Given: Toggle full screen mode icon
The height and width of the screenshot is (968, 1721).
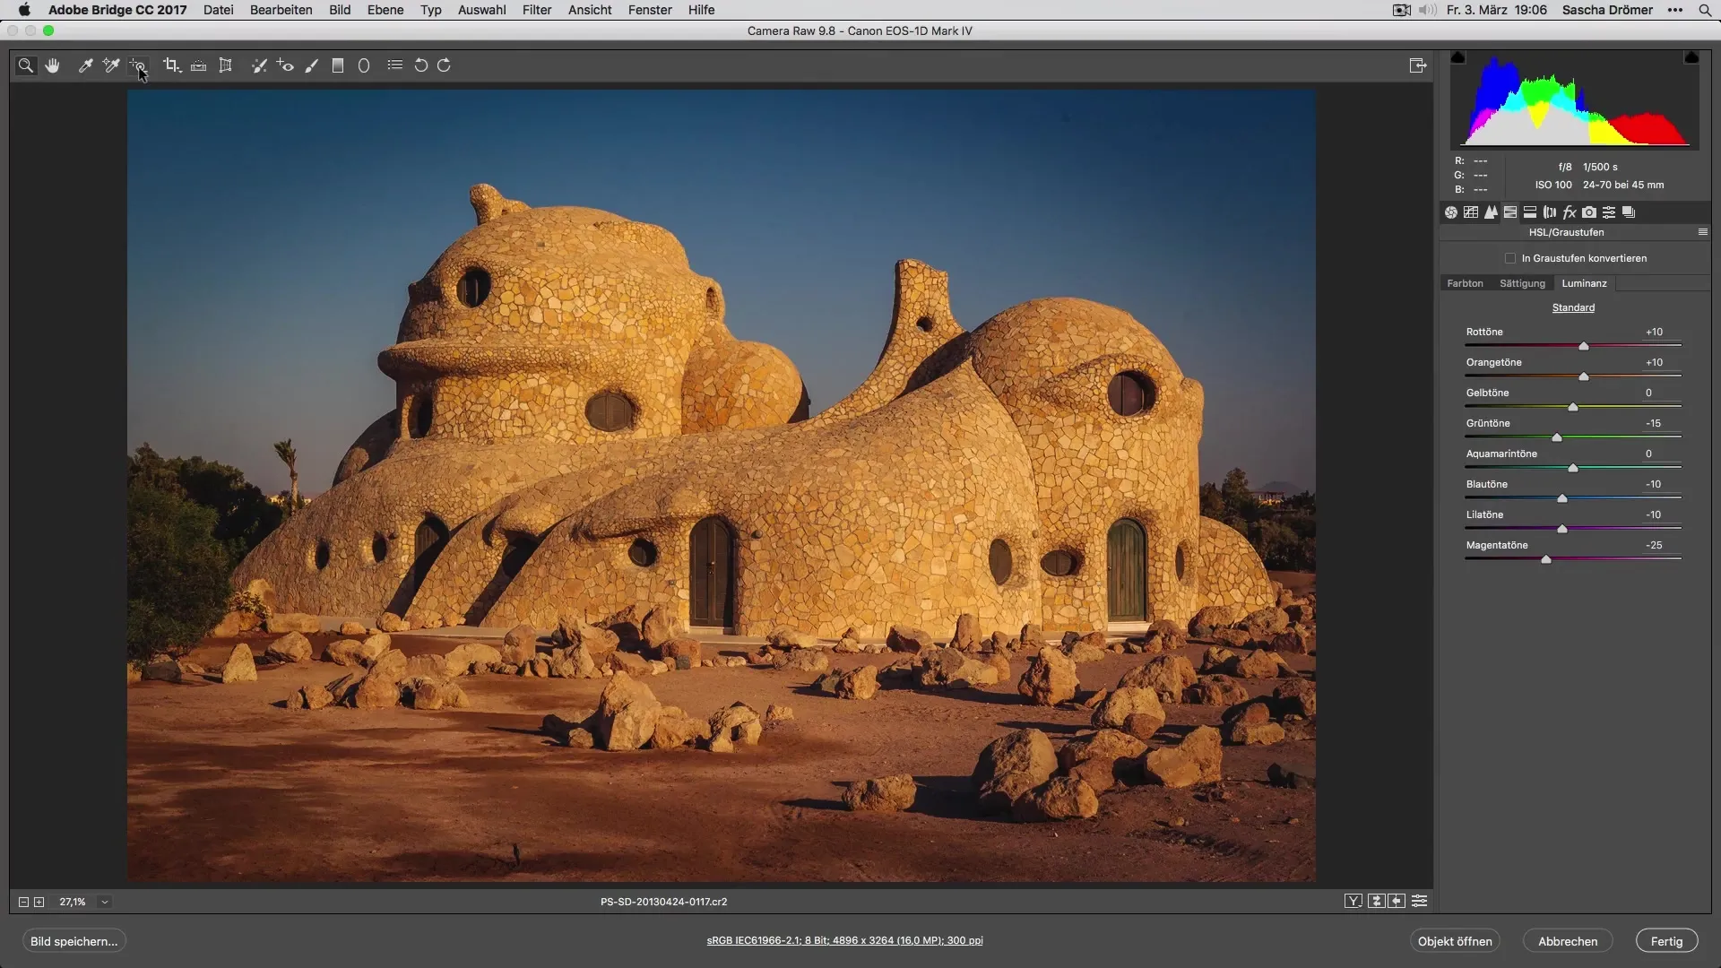Looking at the screenshot, I should [x=1418, y=65].
